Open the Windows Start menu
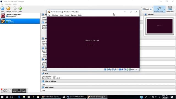The image size is (176, 99). click(2, 97)
